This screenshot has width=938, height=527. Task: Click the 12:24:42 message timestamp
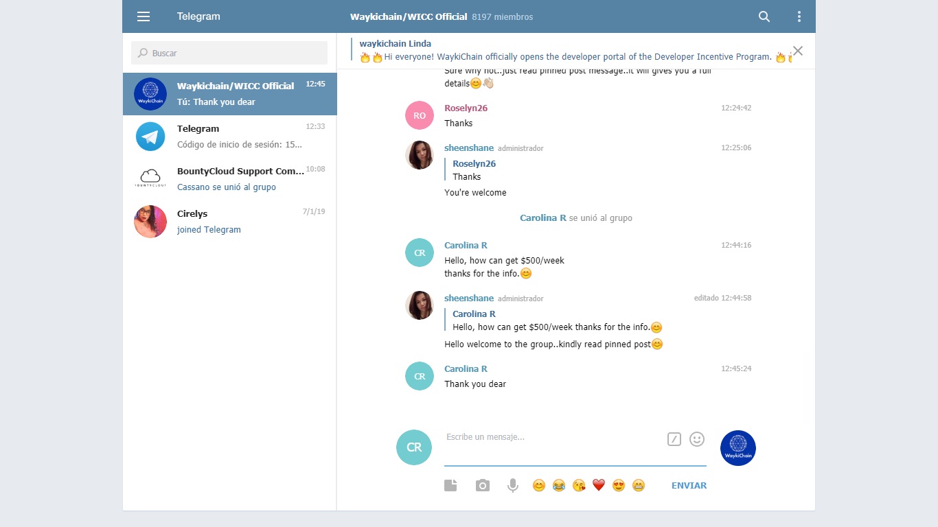click(x=736, y=108)
